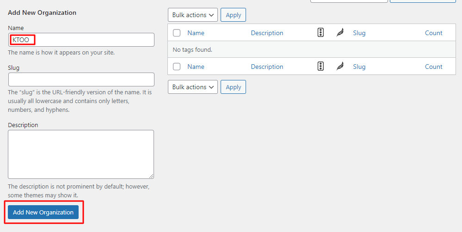Screen dimensions: 462x232
Task: Click the Yoast SEO score icon in header row
Action: click(320, 33)
